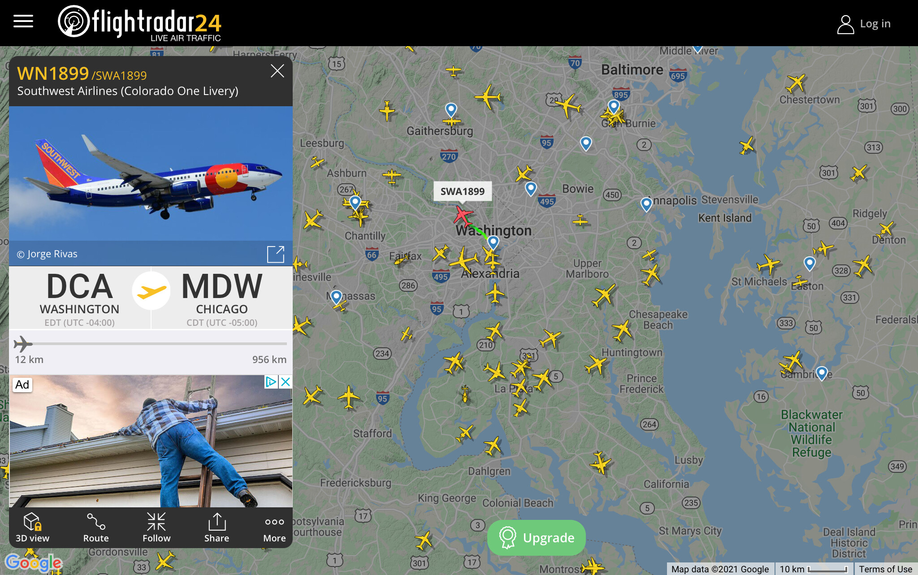Viewport: 918px width, 575px height.
Task: Open the Terms of Use link
Action: tap(885, 569)
